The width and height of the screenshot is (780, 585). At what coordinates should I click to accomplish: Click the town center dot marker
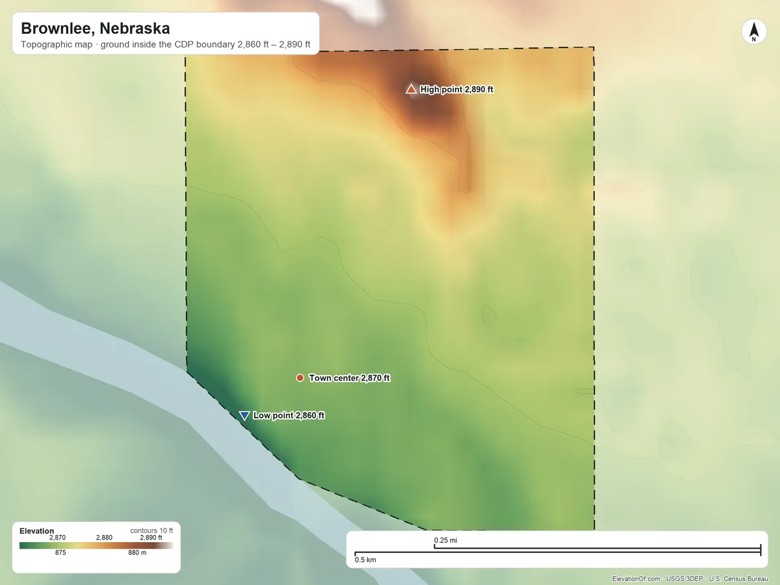[x=300, y=378]
